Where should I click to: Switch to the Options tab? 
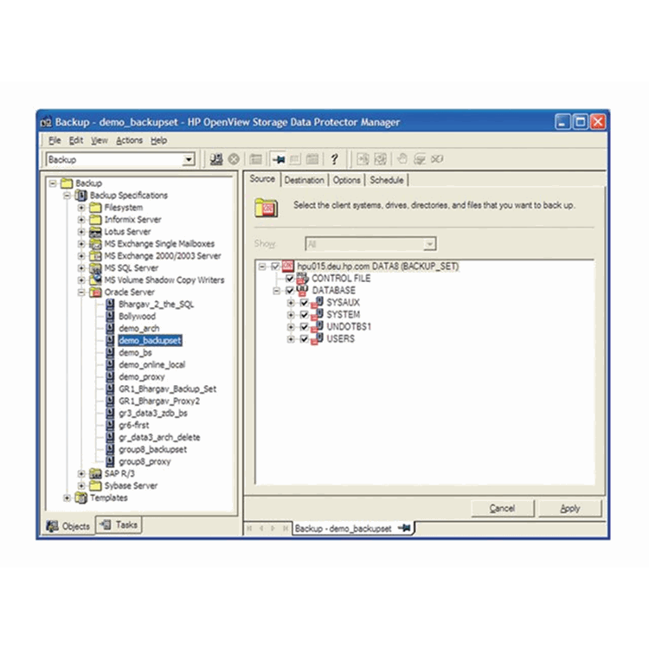pos(346,180)
